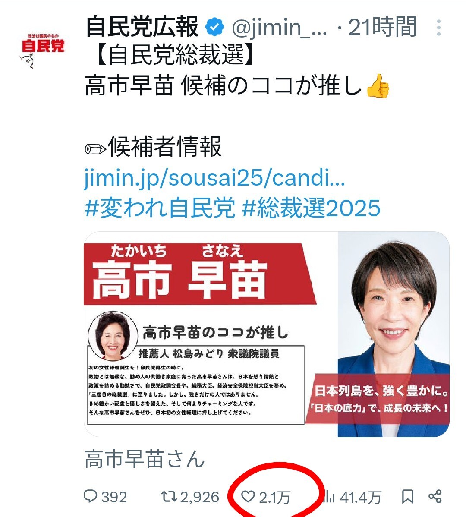Open the jimin.jp/sousai25 link
466x517 pixels.
tap(214, 178)
